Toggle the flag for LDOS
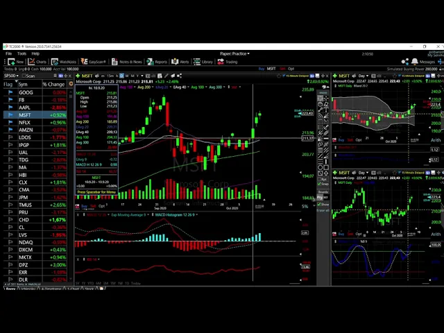 click(10, 137)
